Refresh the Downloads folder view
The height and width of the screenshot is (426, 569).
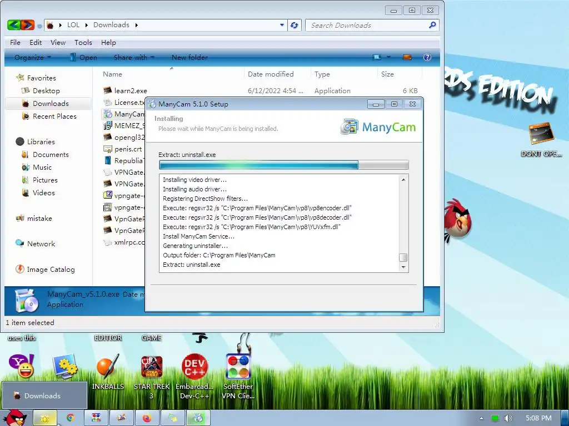coord(295,25)
